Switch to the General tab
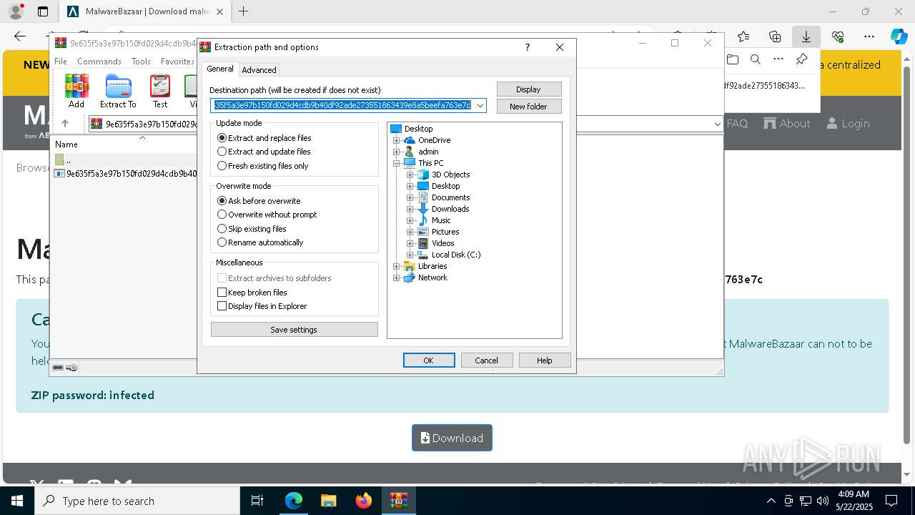Image resolution: width=915 pixels, height=515 pixels. point(220,69)
